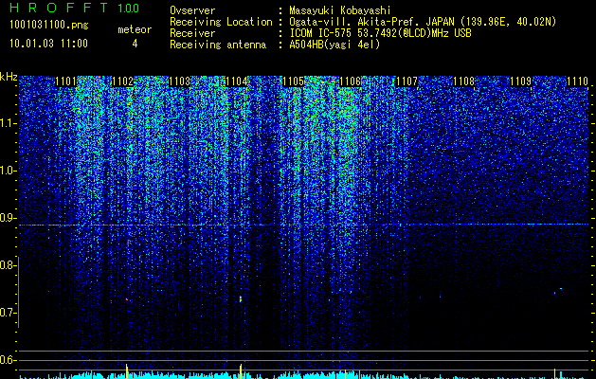Click the yellow detection spike under 1106
Viewport: 596px width, 379px height.
tap(345, 374)
